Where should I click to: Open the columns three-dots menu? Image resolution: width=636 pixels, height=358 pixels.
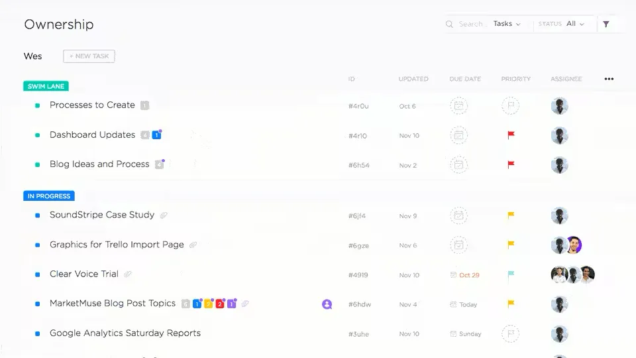tap(609, 79)
